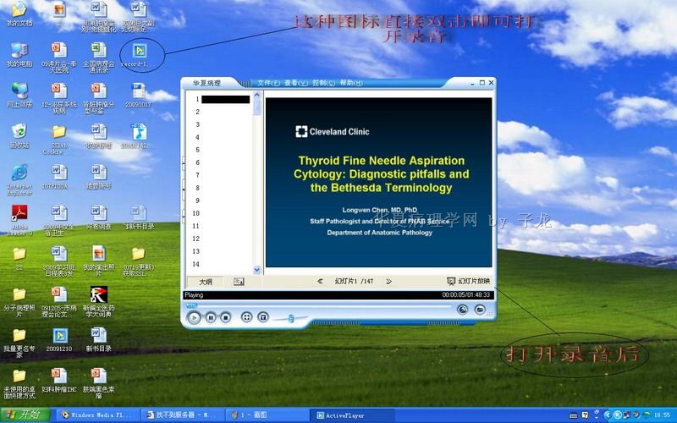Stop the playback with the square button
This screenshot has width=677, height=423.
tap(225, 318)
